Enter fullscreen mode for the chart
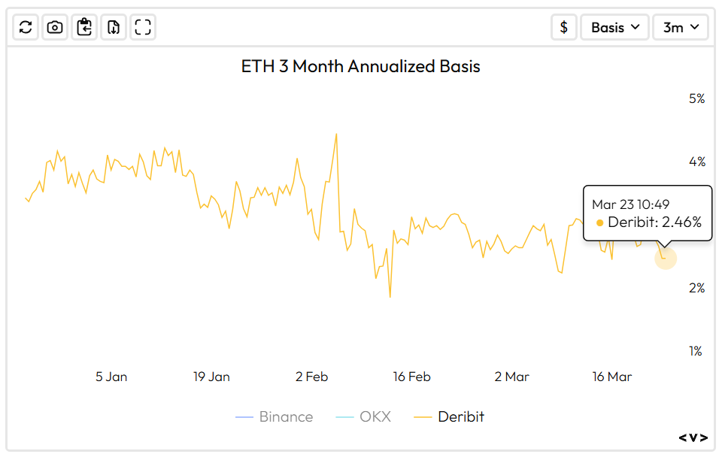 point(143,27)
